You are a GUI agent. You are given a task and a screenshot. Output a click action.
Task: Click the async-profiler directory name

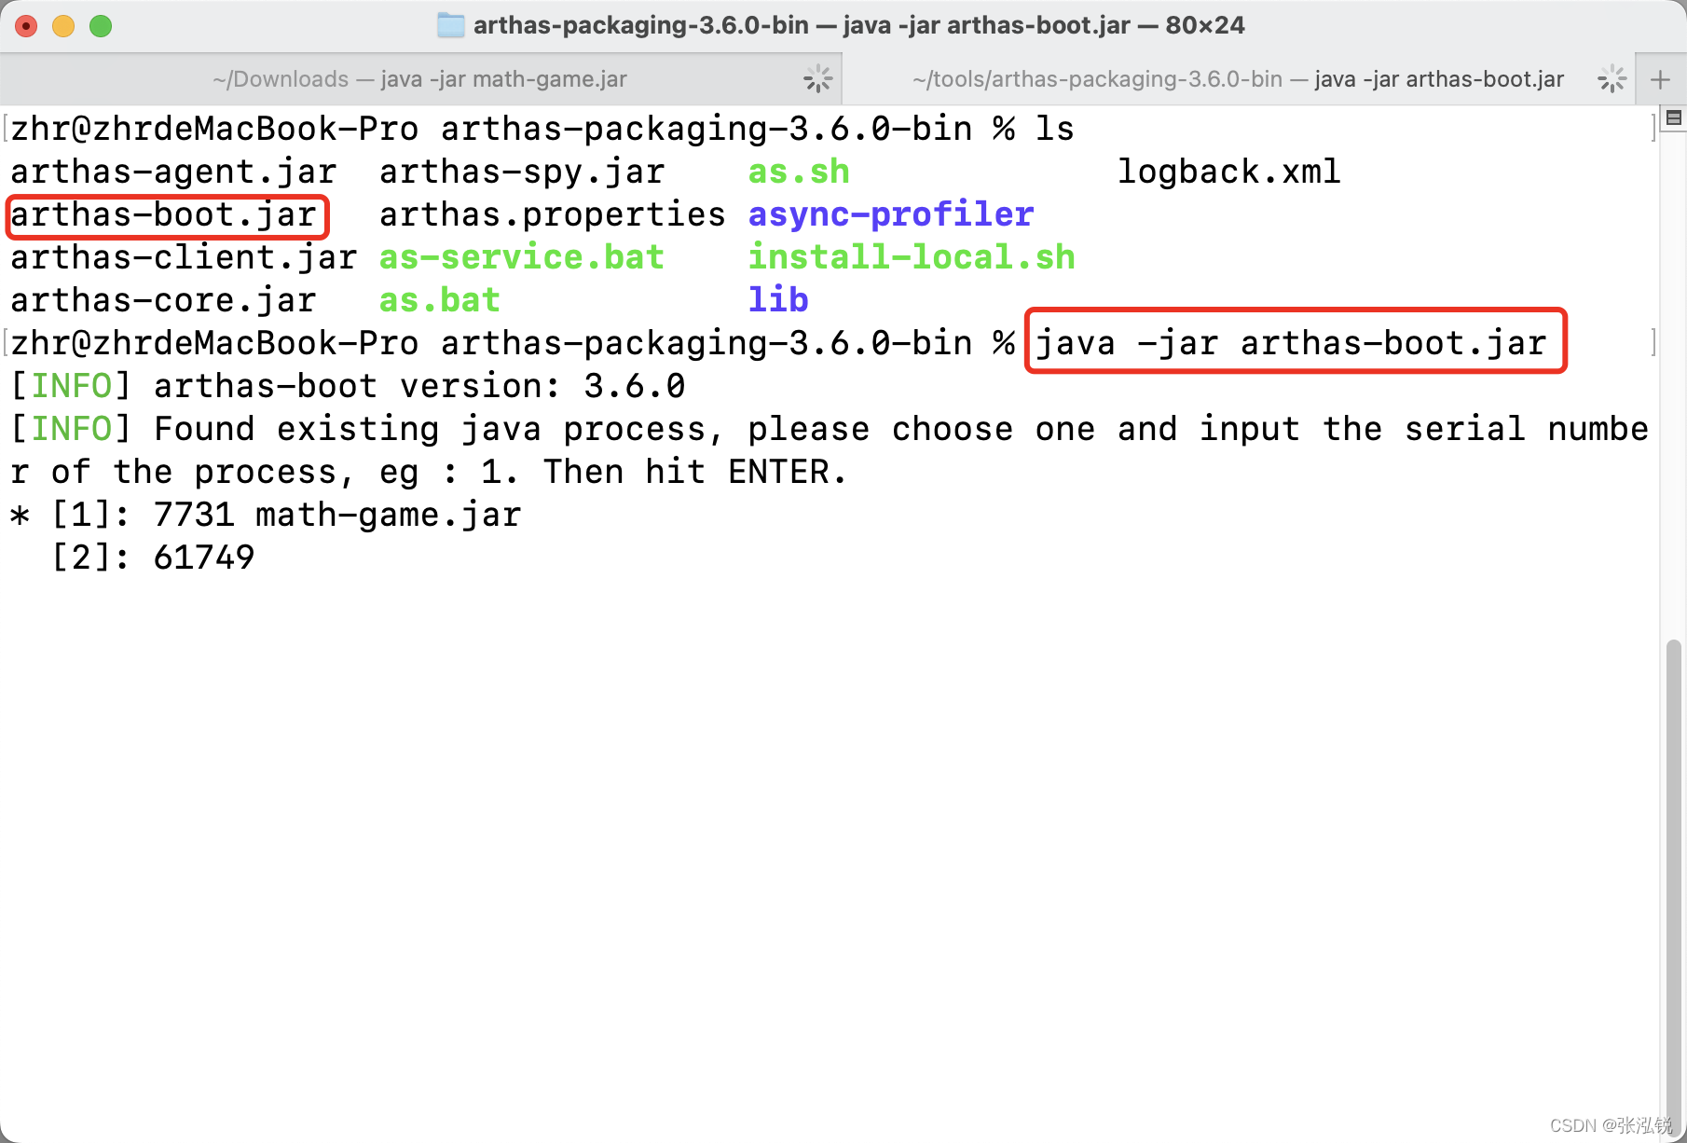[x=891, y=215]
